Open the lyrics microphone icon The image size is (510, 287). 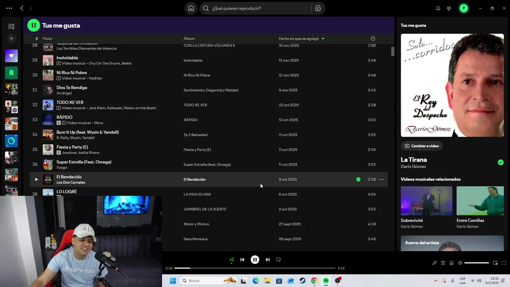tap(434, 263)
